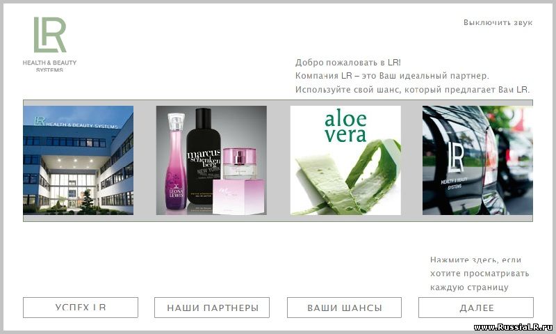Image resolution: width=556 pixels, height=334 pixels.
Task: Click the УСПЕХ LR button
Action: (x=81, y=308)
